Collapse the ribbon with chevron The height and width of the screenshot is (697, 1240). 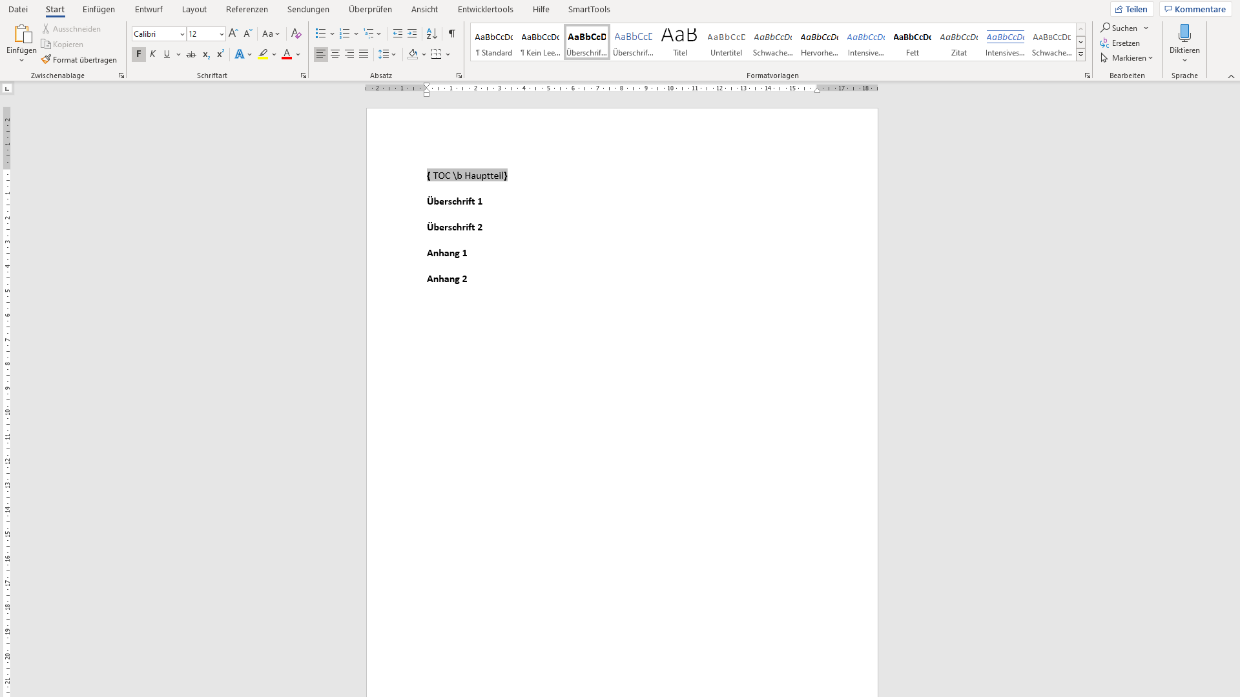click(x=1231, y=76)
